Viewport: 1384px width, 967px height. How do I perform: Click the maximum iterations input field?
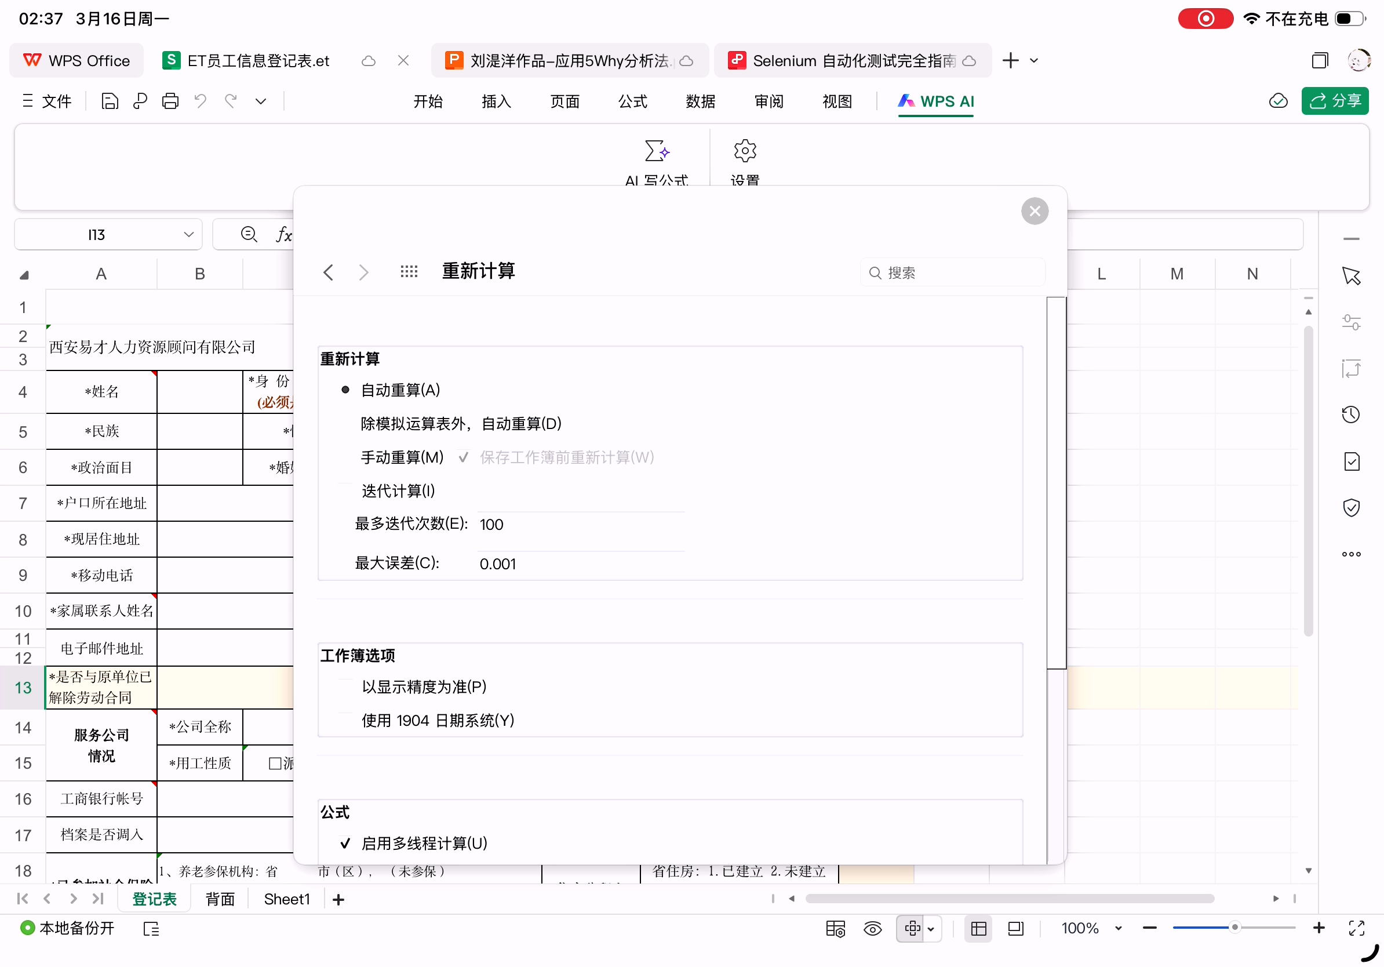pos(580,524)
